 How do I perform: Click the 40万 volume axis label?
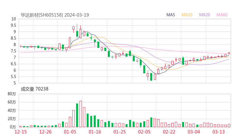(12, 111)
